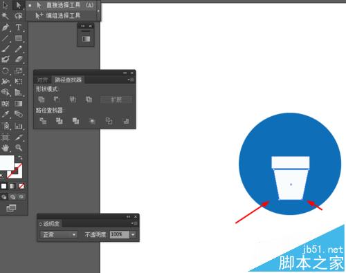Enable Draw Normal mode
This screenshot has width=346, height=273.
tap(4, 197)
